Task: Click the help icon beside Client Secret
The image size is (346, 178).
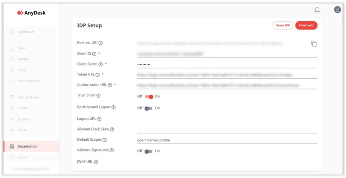Action: 101,64
